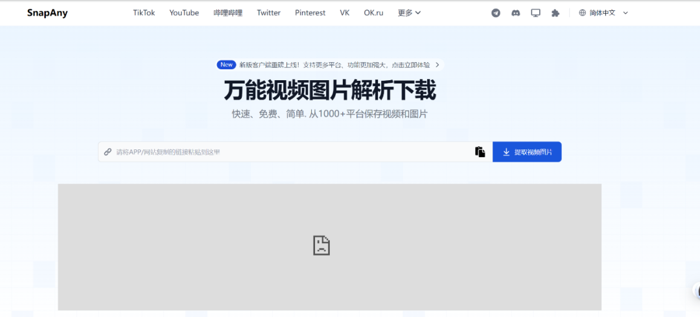This screenshot has width=700, height=317.
Task: Open the YouTube nav item
Action: pyautogui.click(x=184, y=13)
